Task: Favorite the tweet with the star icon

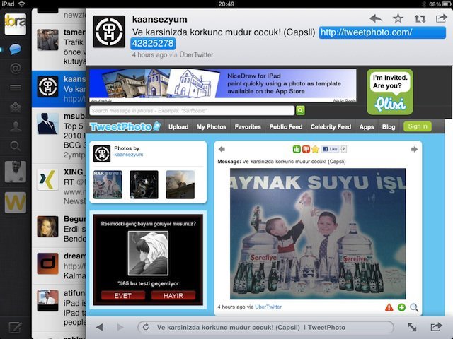Action: point(398,18)
